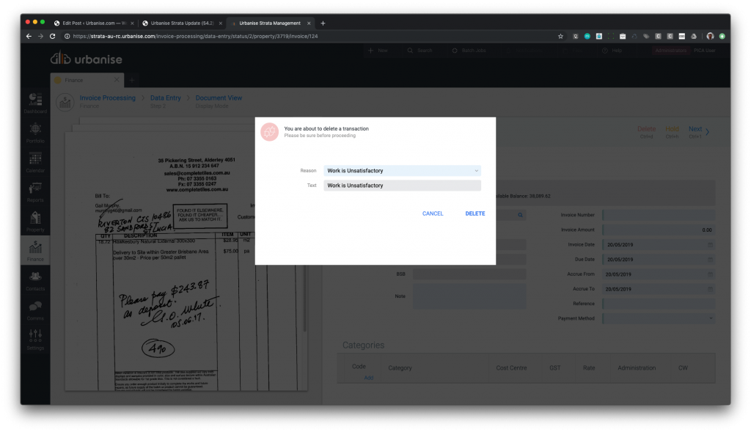Viewport: 751px width, 432px height.
Task: Switch to Urbanise Strata Update browser tab
Action: tap(180, 23)
